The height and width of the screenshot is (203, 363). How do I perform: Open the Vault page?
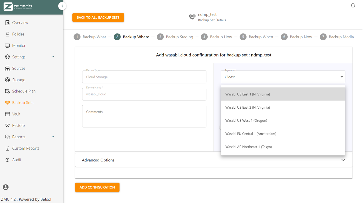coord(16,114)
